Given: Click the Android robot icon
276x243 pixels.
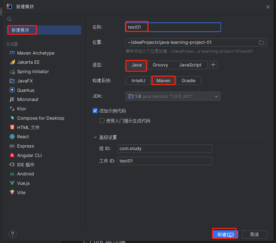Looking at the screenshot, I should coord(12,174).
